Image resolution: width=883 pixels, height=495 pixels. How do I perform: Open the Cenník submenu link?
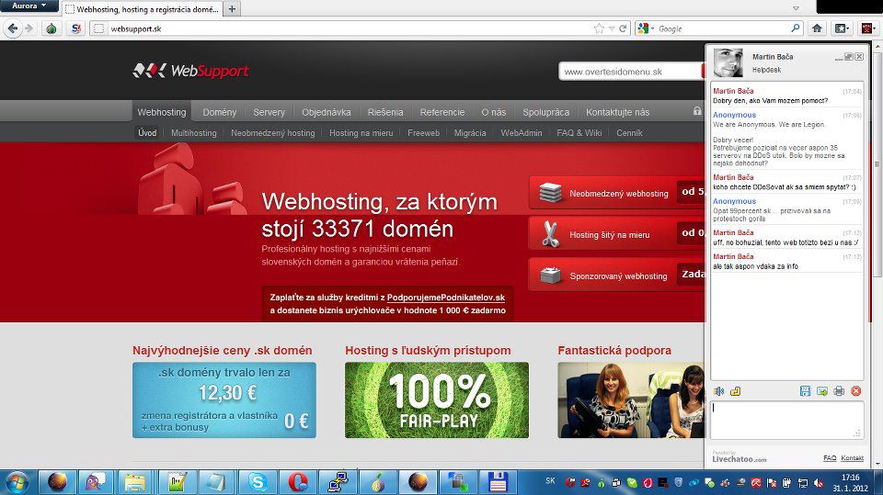point(629,133)
